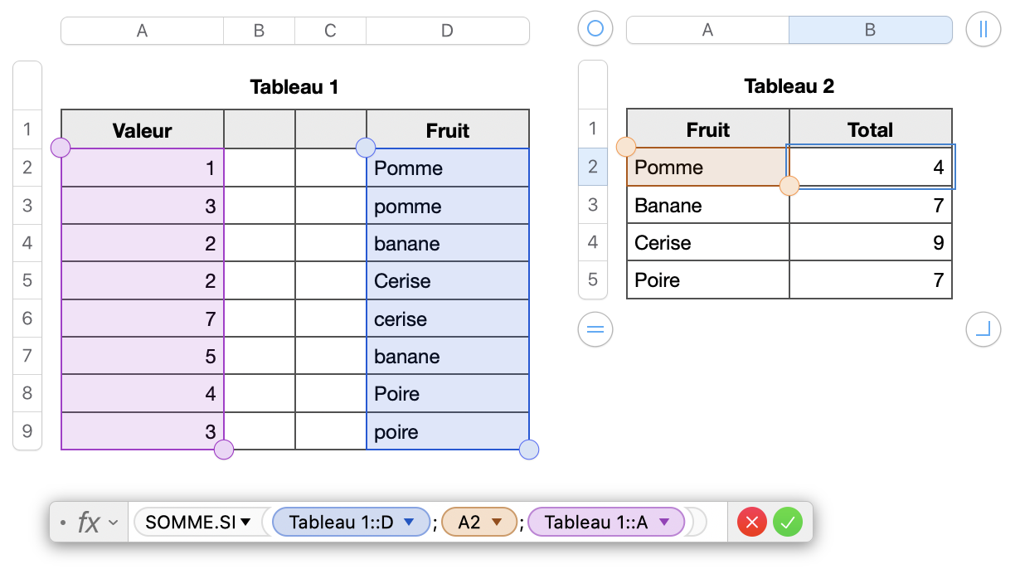Open the SOMME.SI function dropdown
Image resolution: width=1020 pixels, height=569 pixels.
pyautogui.click(x=245, y=523)
